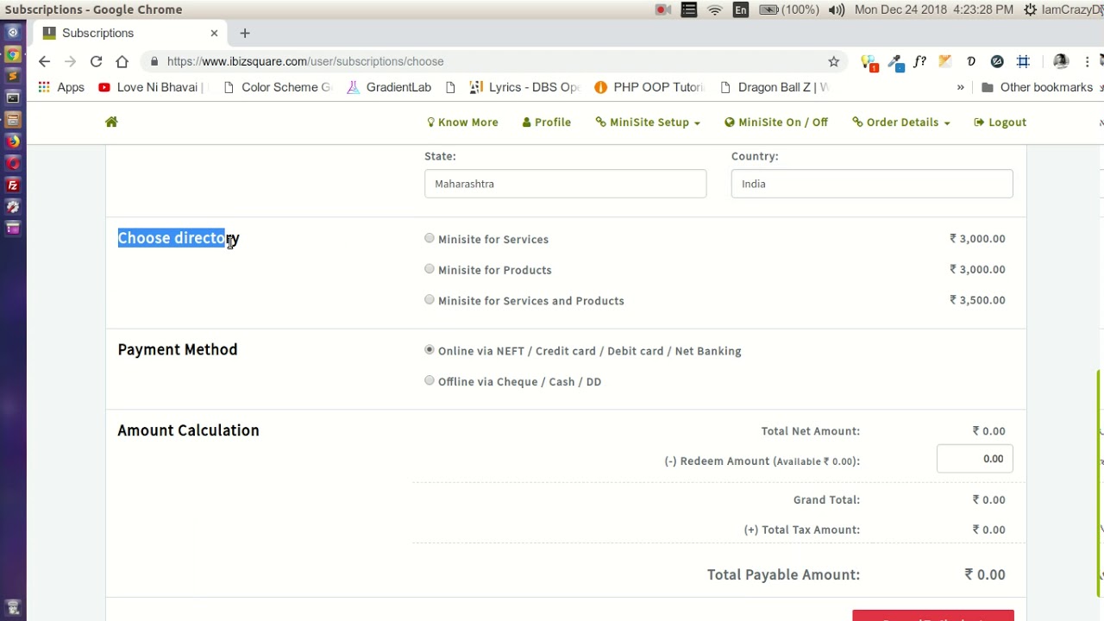Open the lightbulb extension with red badge
The width and height of the screenshot is (1104, 621).
click(869, 62)
